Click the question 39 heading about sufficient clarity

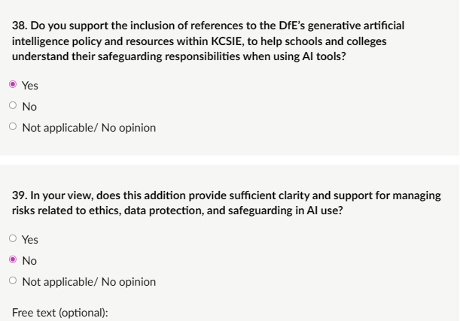[226, 202]
